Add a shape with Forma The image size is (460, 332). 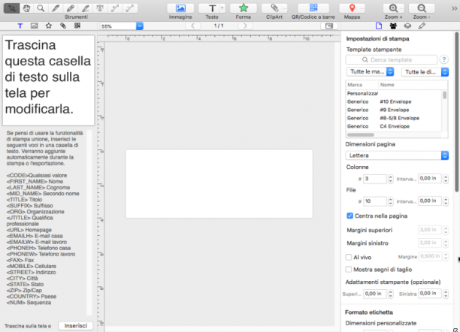pyautogui.click(x=244, y=8)
